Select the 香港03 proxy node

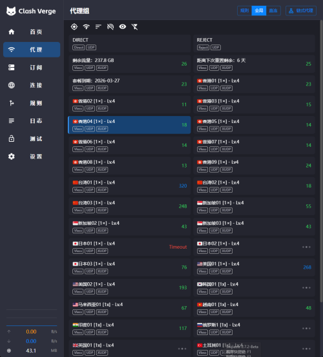[254, 104]
